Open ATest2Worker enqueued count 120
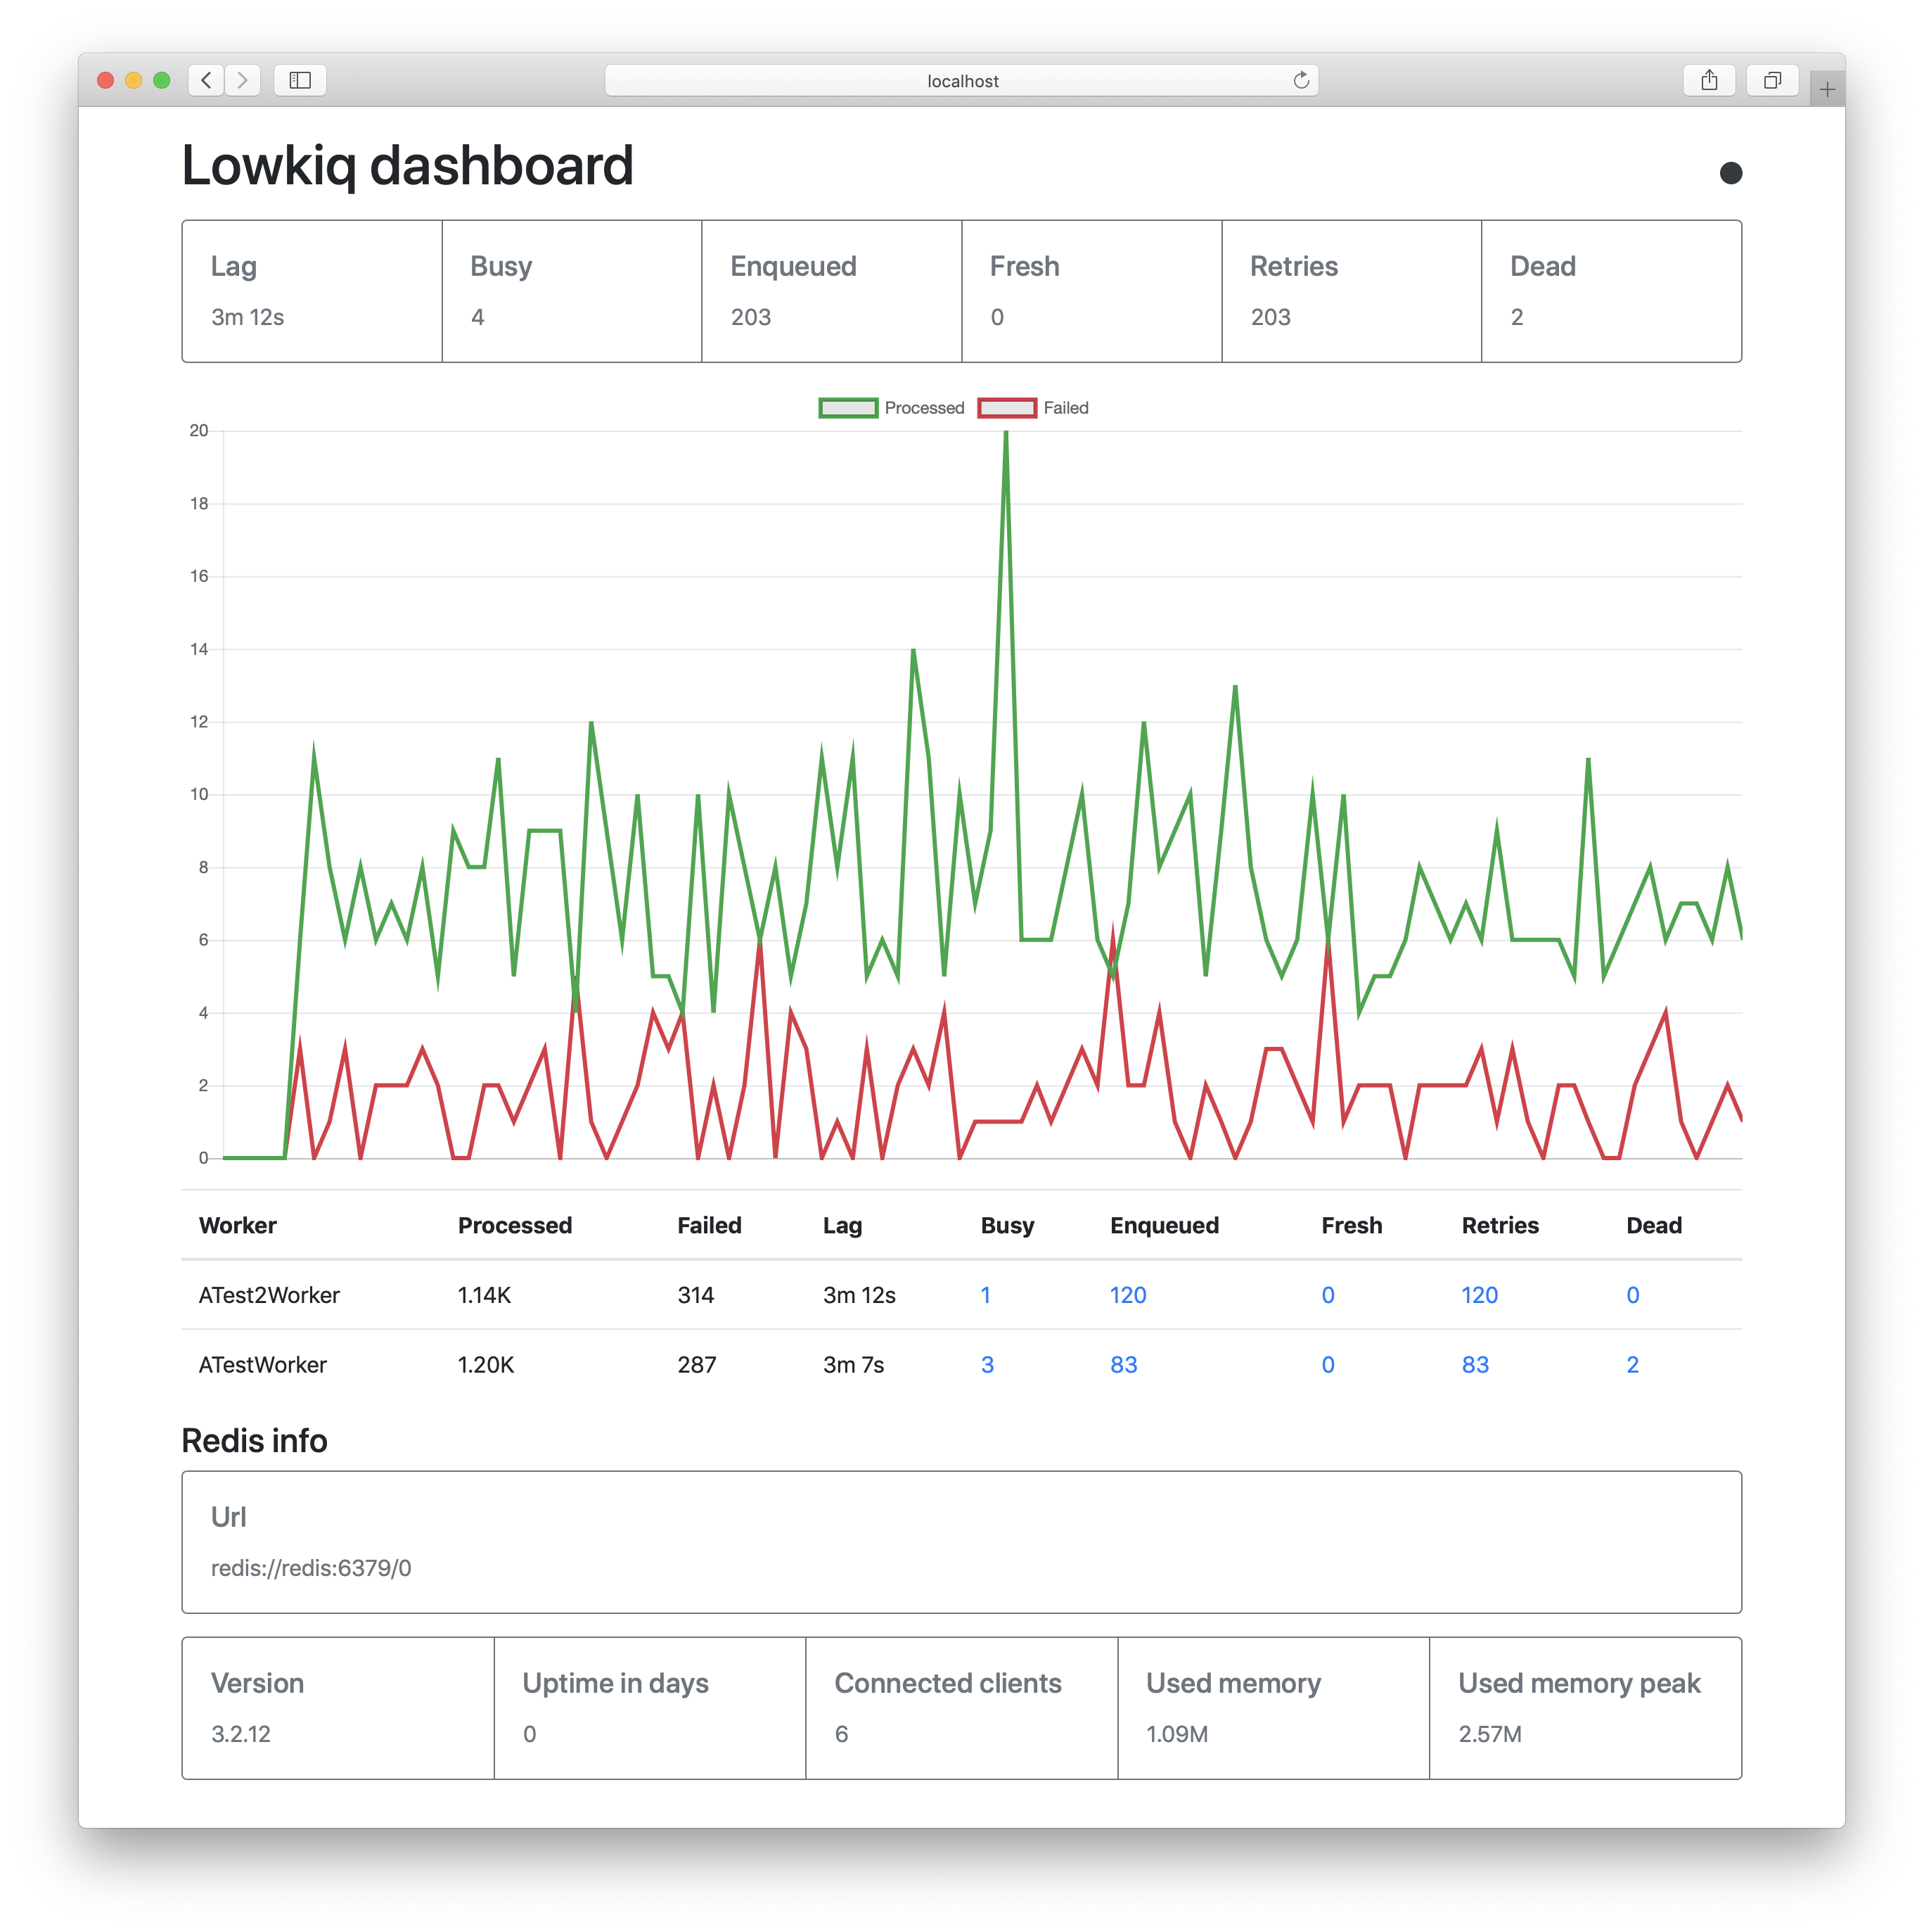Screen dimensions: 1924x1932 (x=1127, y=1295)
